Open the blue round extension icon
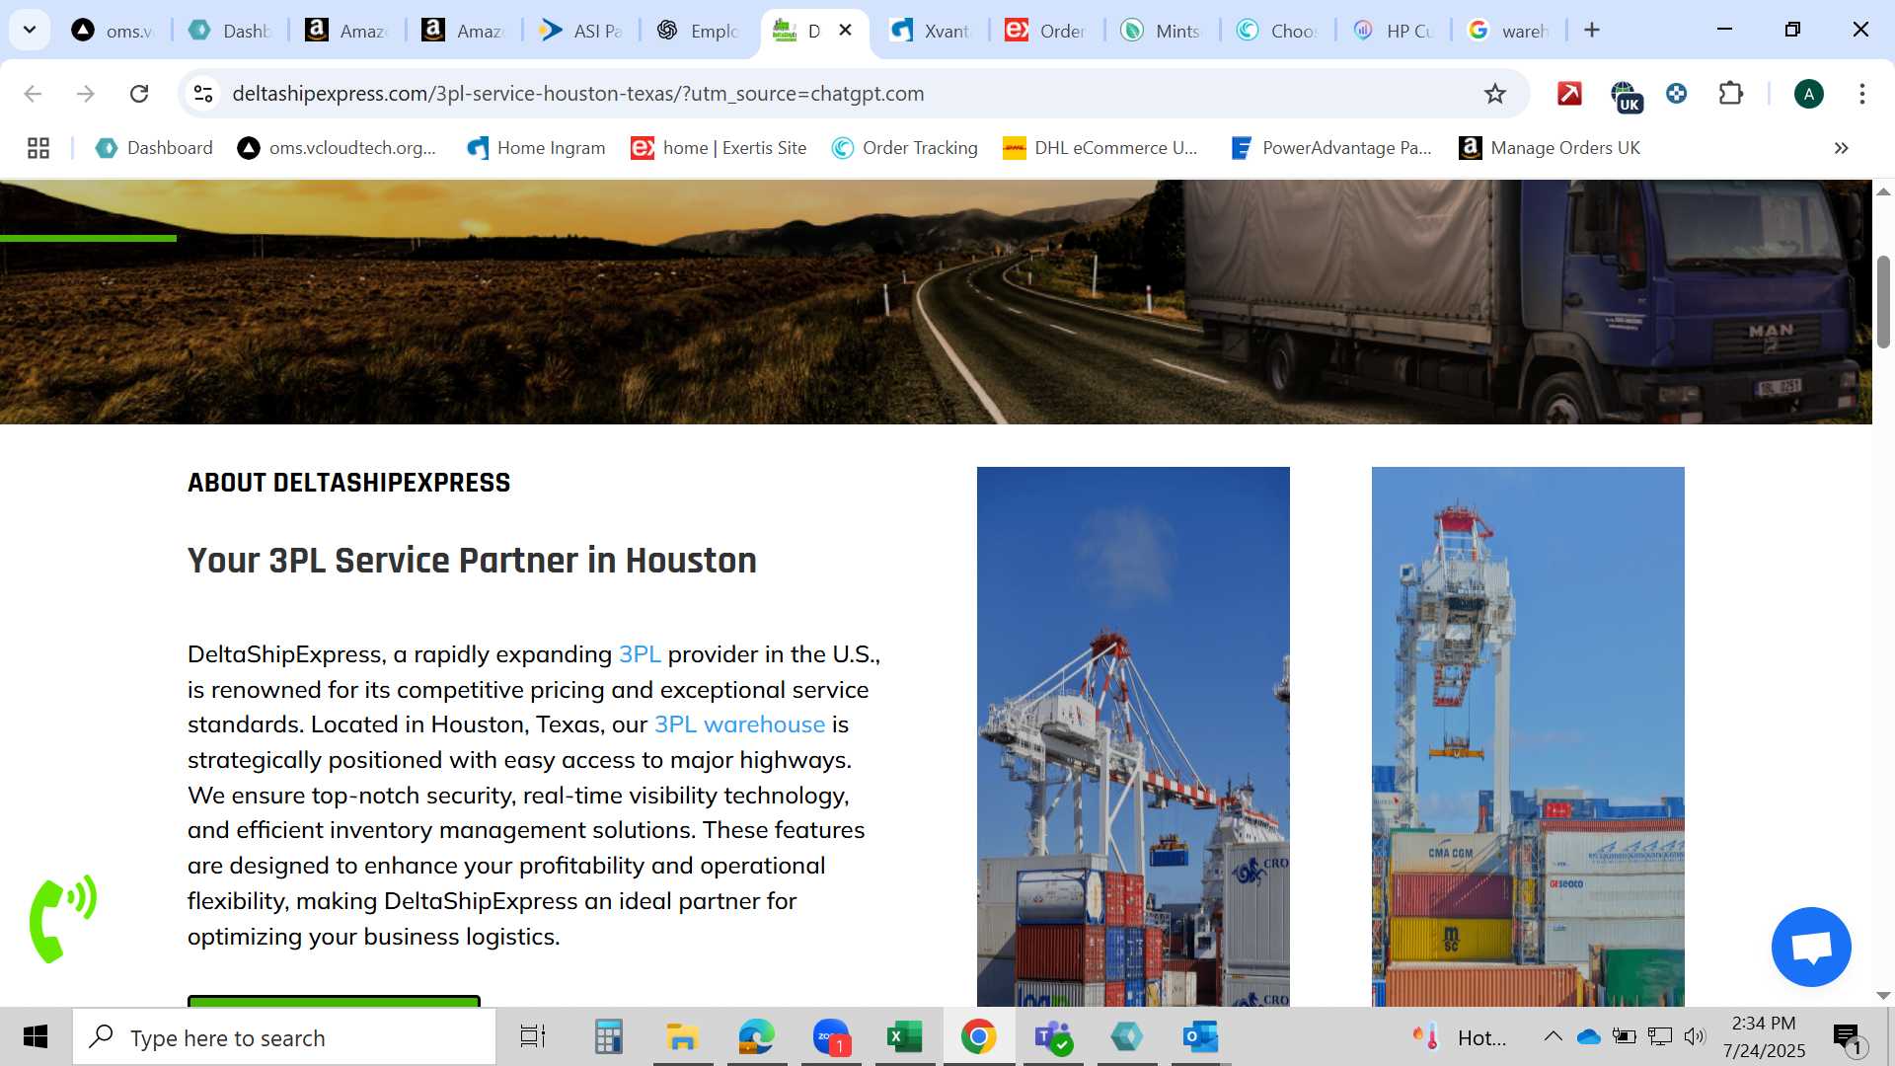The height and width of the screenshot is (1066, 1895). (x=1676, y=94)
